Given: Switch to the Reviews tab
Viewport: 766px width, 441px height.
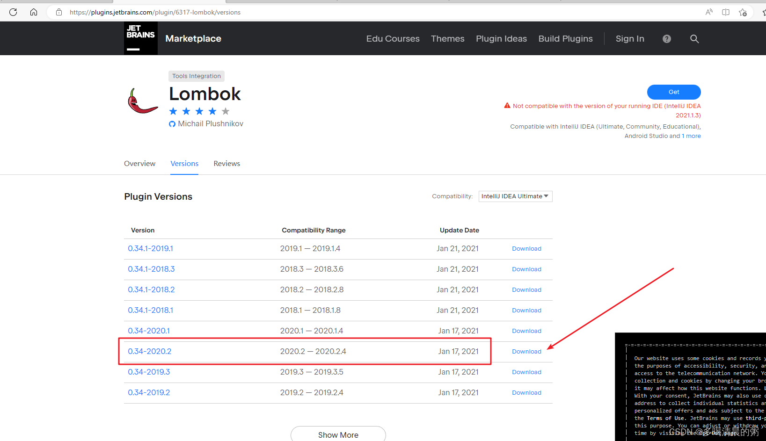Looking at the screenshot, I should (227, 164).
